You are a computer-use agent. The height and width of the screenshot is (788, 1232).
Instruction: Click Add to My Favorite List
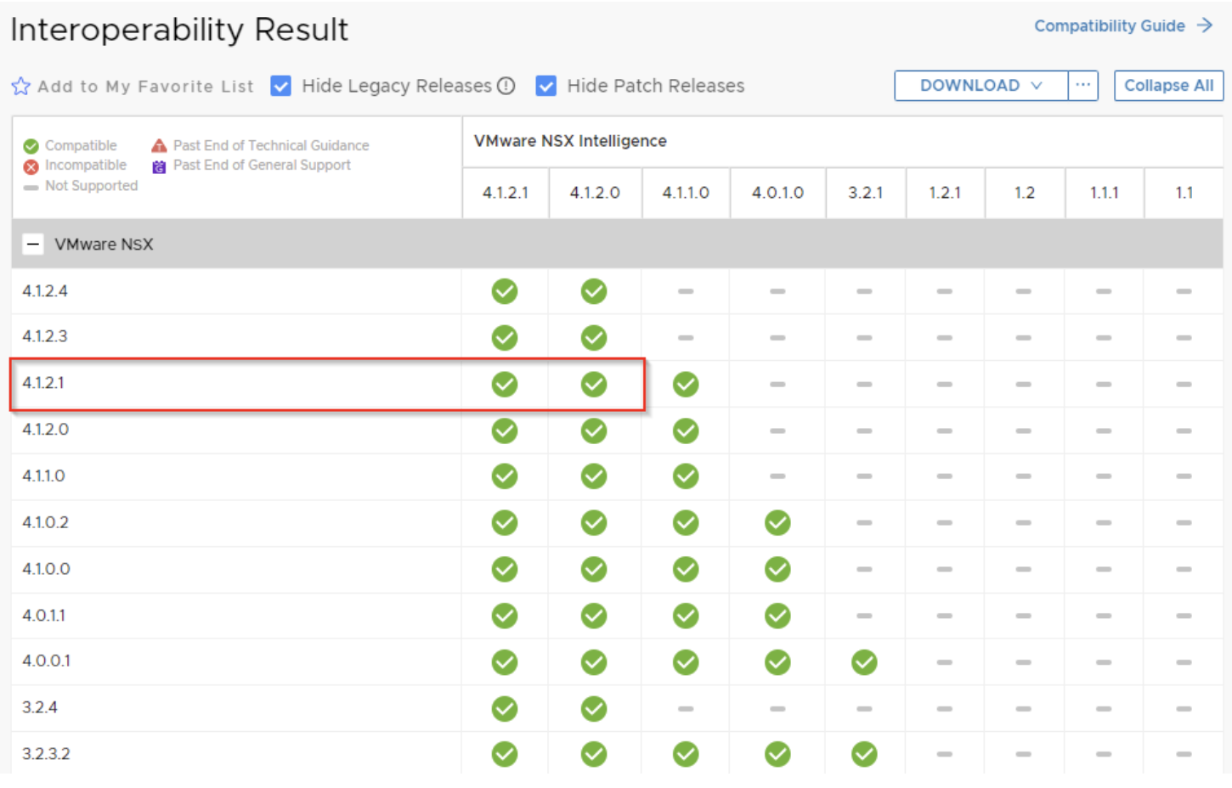point(145,87)
